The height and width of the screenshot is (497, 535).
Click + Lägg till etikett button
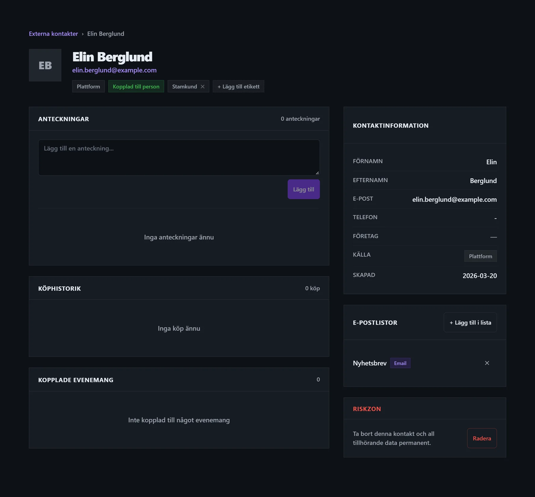(238, 86)
